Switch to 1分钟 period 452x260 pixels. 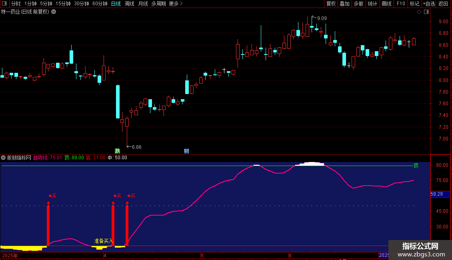pyautogui.click(x=30, y=4)
